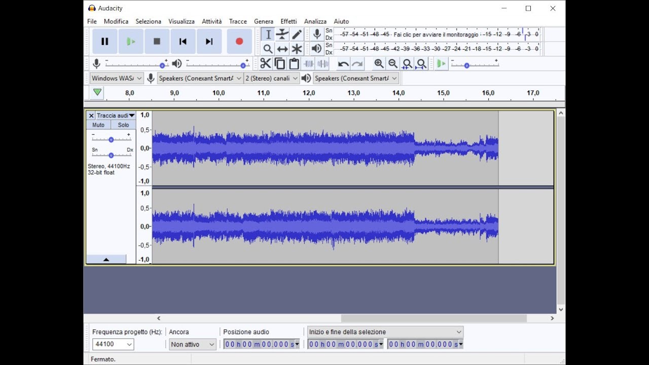Click the recording meter microphone icon
The height and width of the screenshot is (365, 649).
(x=317, y=34)
